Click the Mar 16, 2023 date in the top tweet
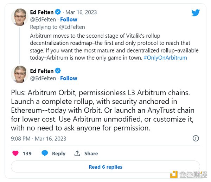 pos(82,12)
